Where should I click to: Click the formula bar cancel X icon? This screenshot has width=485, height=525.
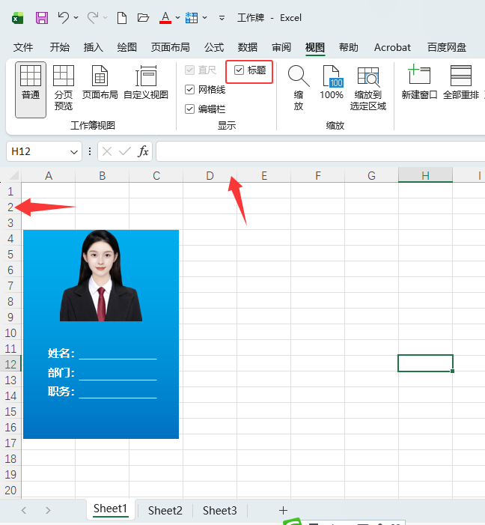click(x=107, y=152)
